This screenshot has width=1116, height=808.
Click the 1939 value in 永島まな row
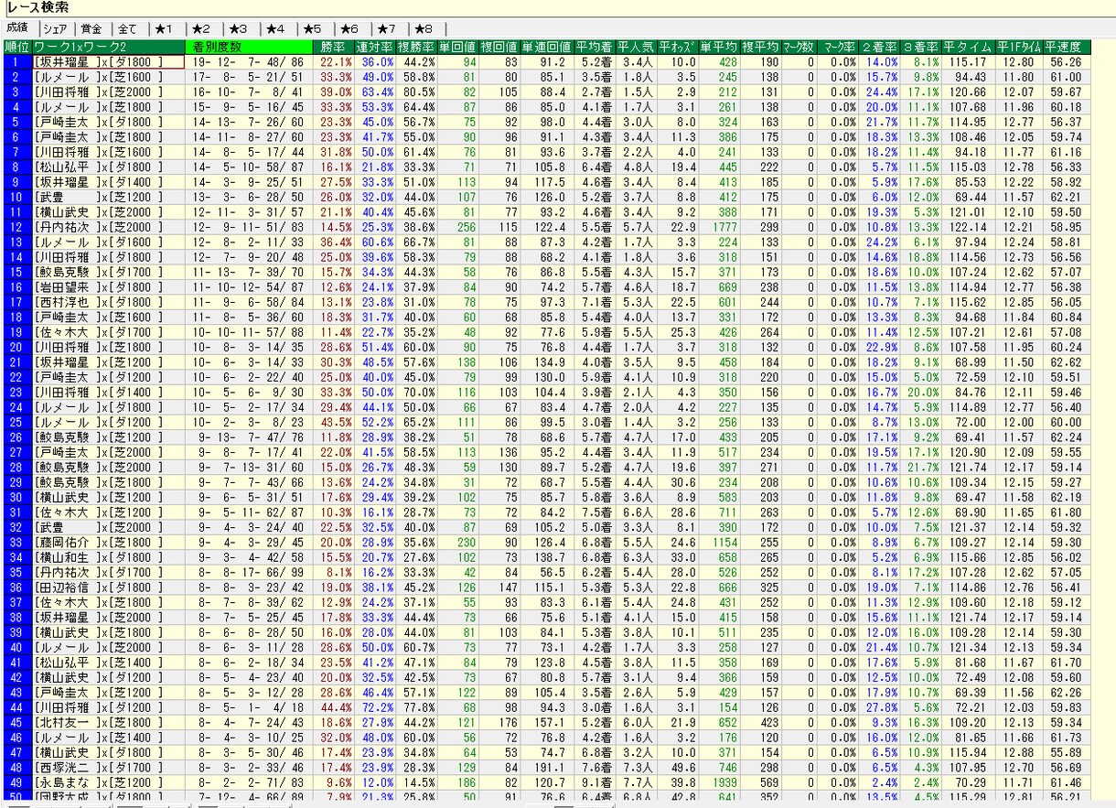point(724,782)
